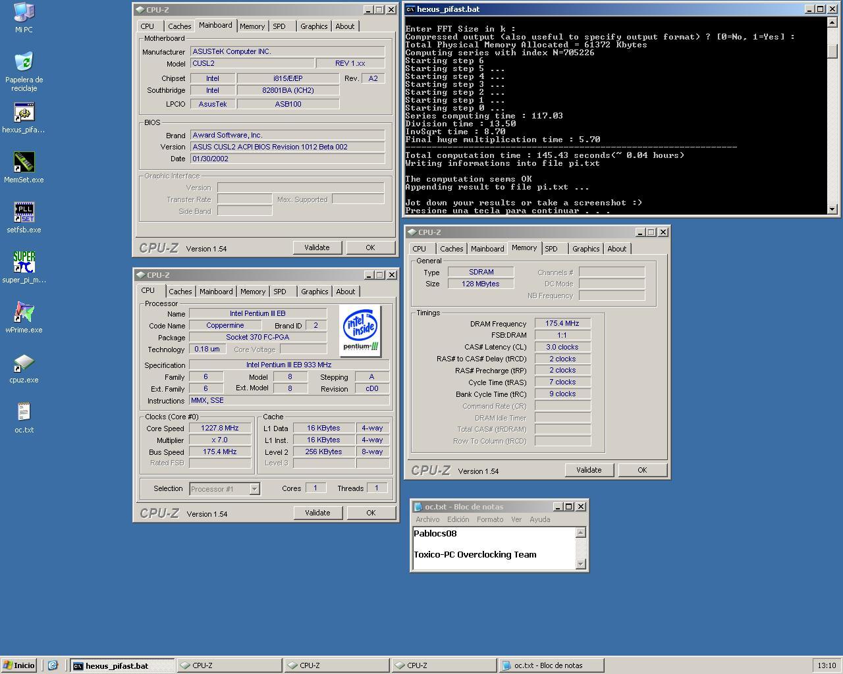Click the Southbridge 82801BA (ICH2) field
The width and height of the screenshot is (843, 674).
288,90
